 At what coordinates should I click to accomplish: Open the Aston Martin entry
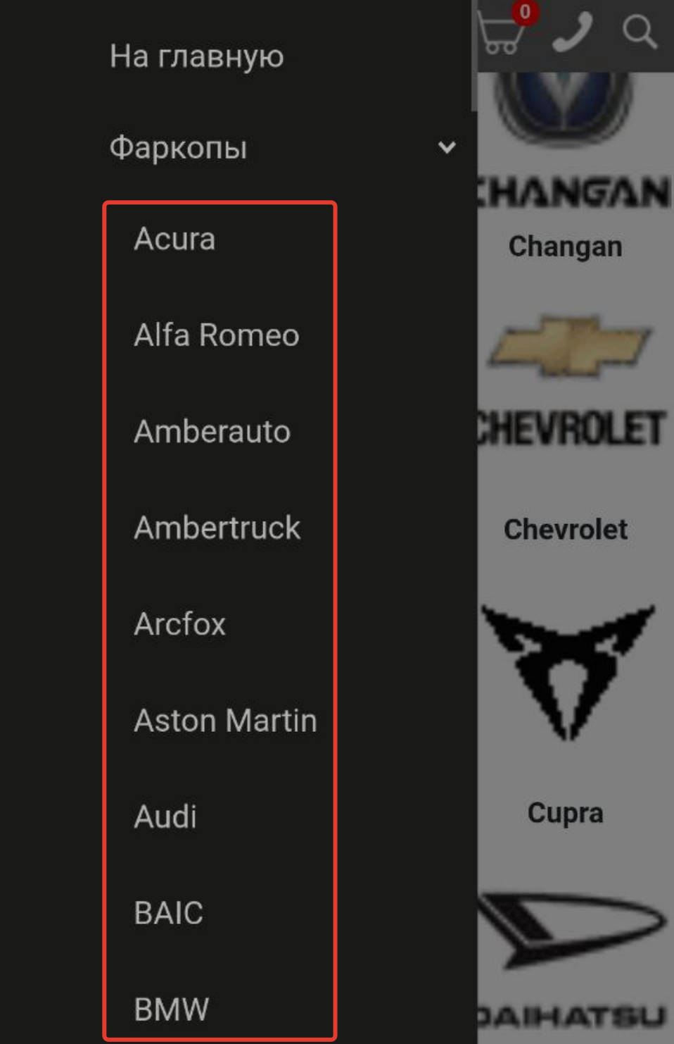[x=225, y=721]
